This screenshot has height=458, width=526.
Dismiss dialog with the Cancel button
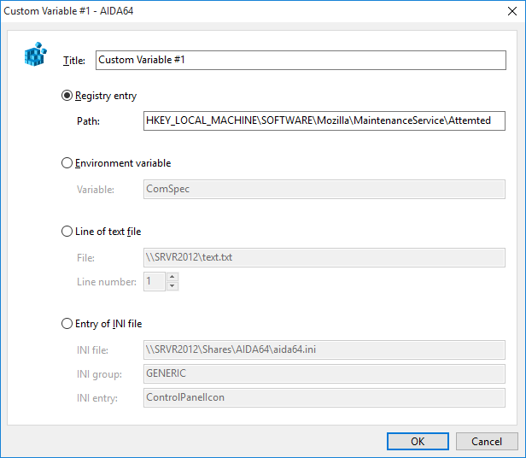click(x=487, y=441)
